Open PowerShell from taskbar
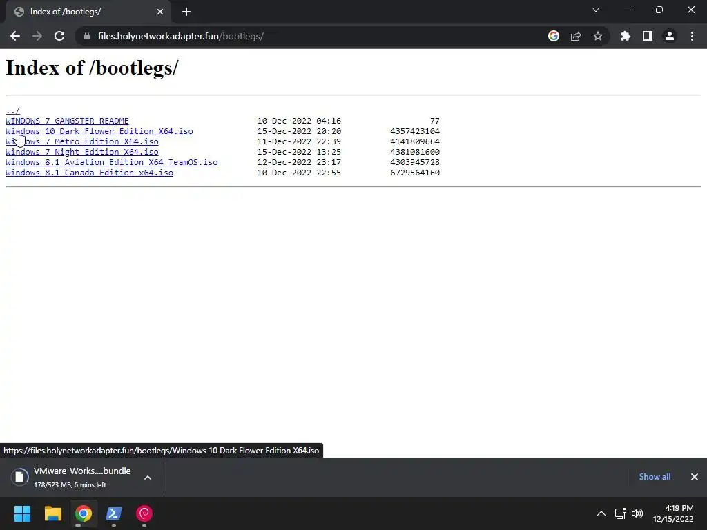707x530 pixels. pos(114,513)
